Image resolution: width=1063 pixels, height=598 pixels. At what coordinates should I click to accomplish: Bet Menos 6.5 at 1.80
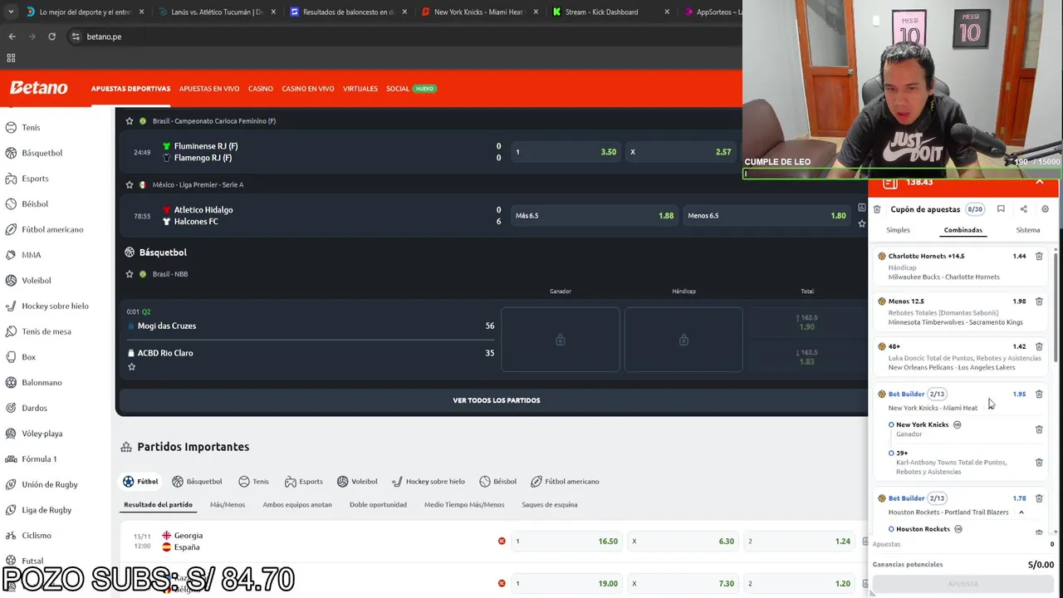[x=767, y=216]
